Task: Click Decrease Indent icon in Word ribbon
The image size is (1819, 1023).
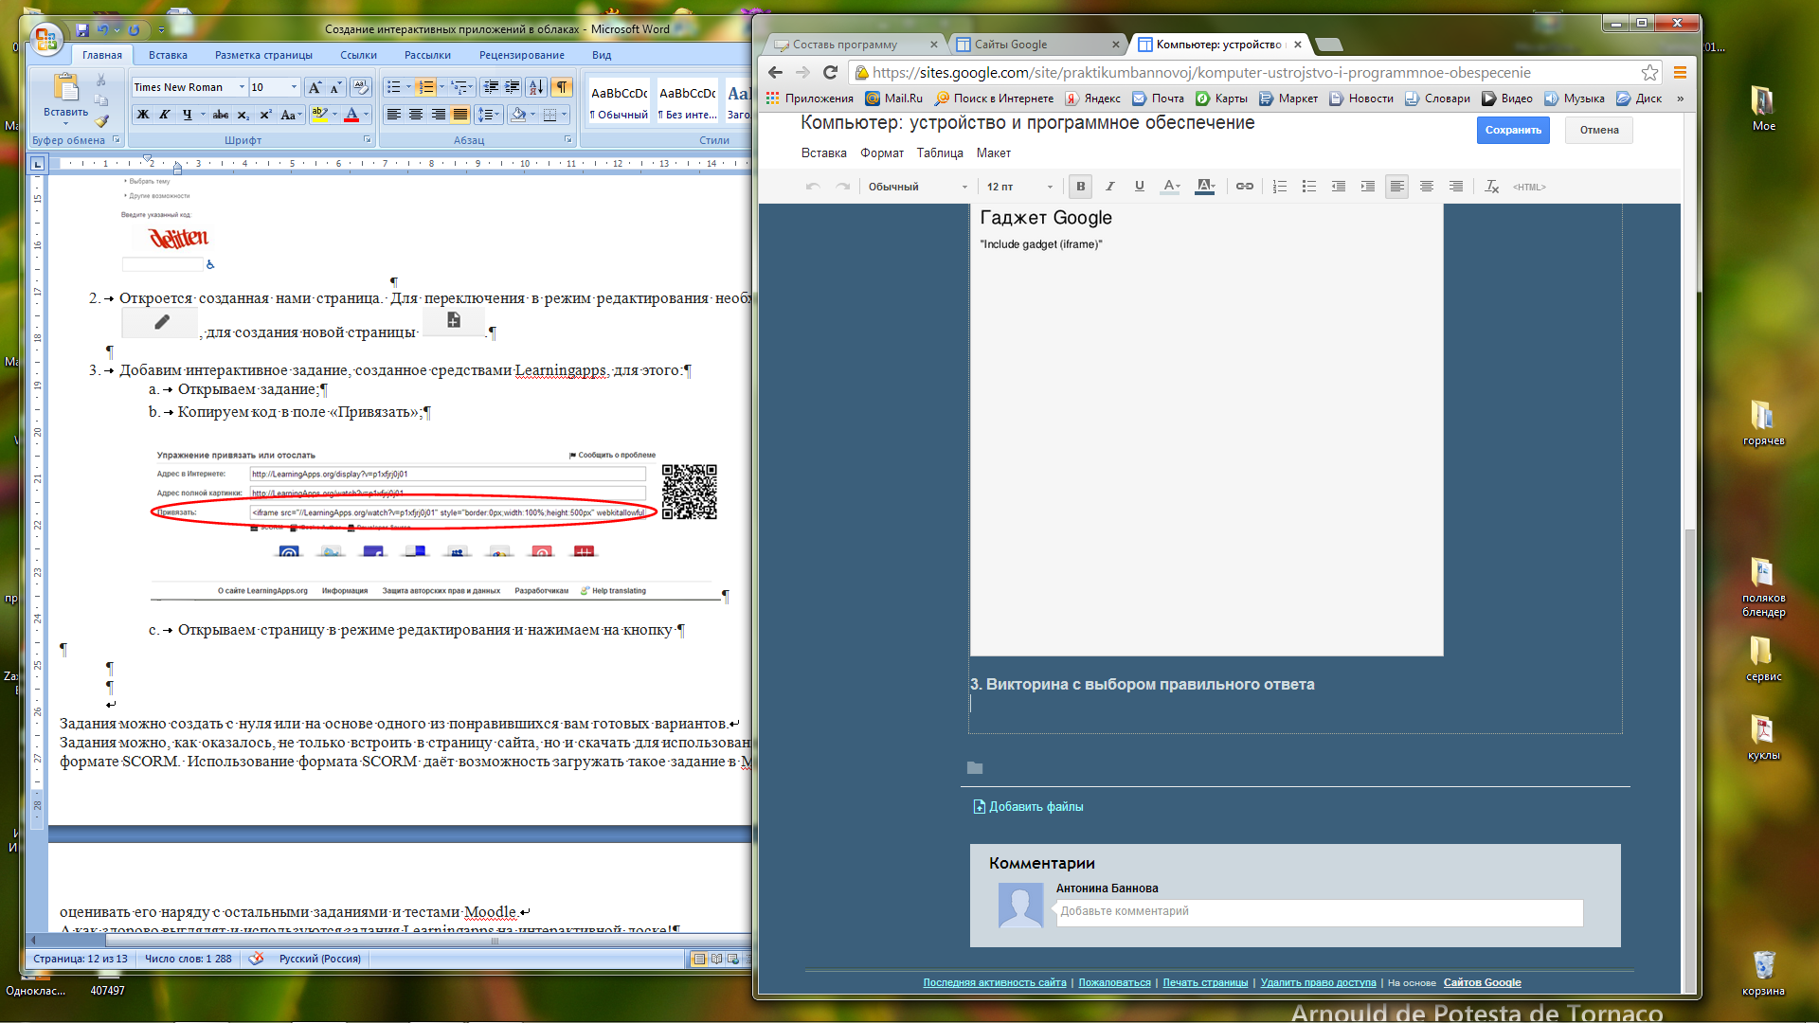Action: [x=491, y=87]
